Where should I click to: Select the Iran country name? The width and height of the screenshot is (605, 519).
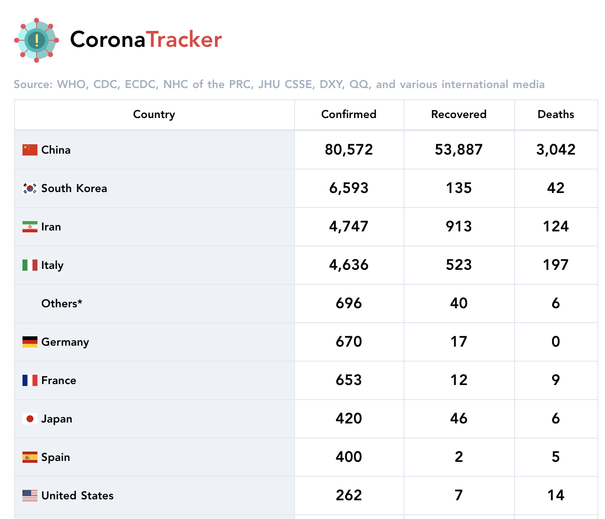click(x=51, y=227)
